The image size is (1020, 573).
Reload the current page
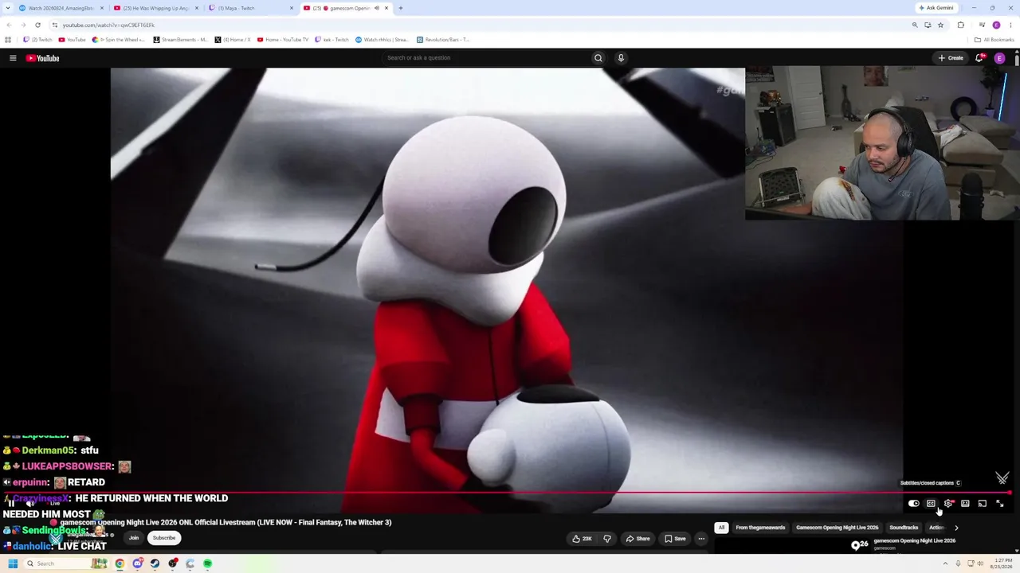37,25
